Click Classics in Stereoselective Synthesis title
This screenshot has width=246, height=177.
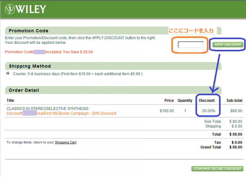[42, 108]
